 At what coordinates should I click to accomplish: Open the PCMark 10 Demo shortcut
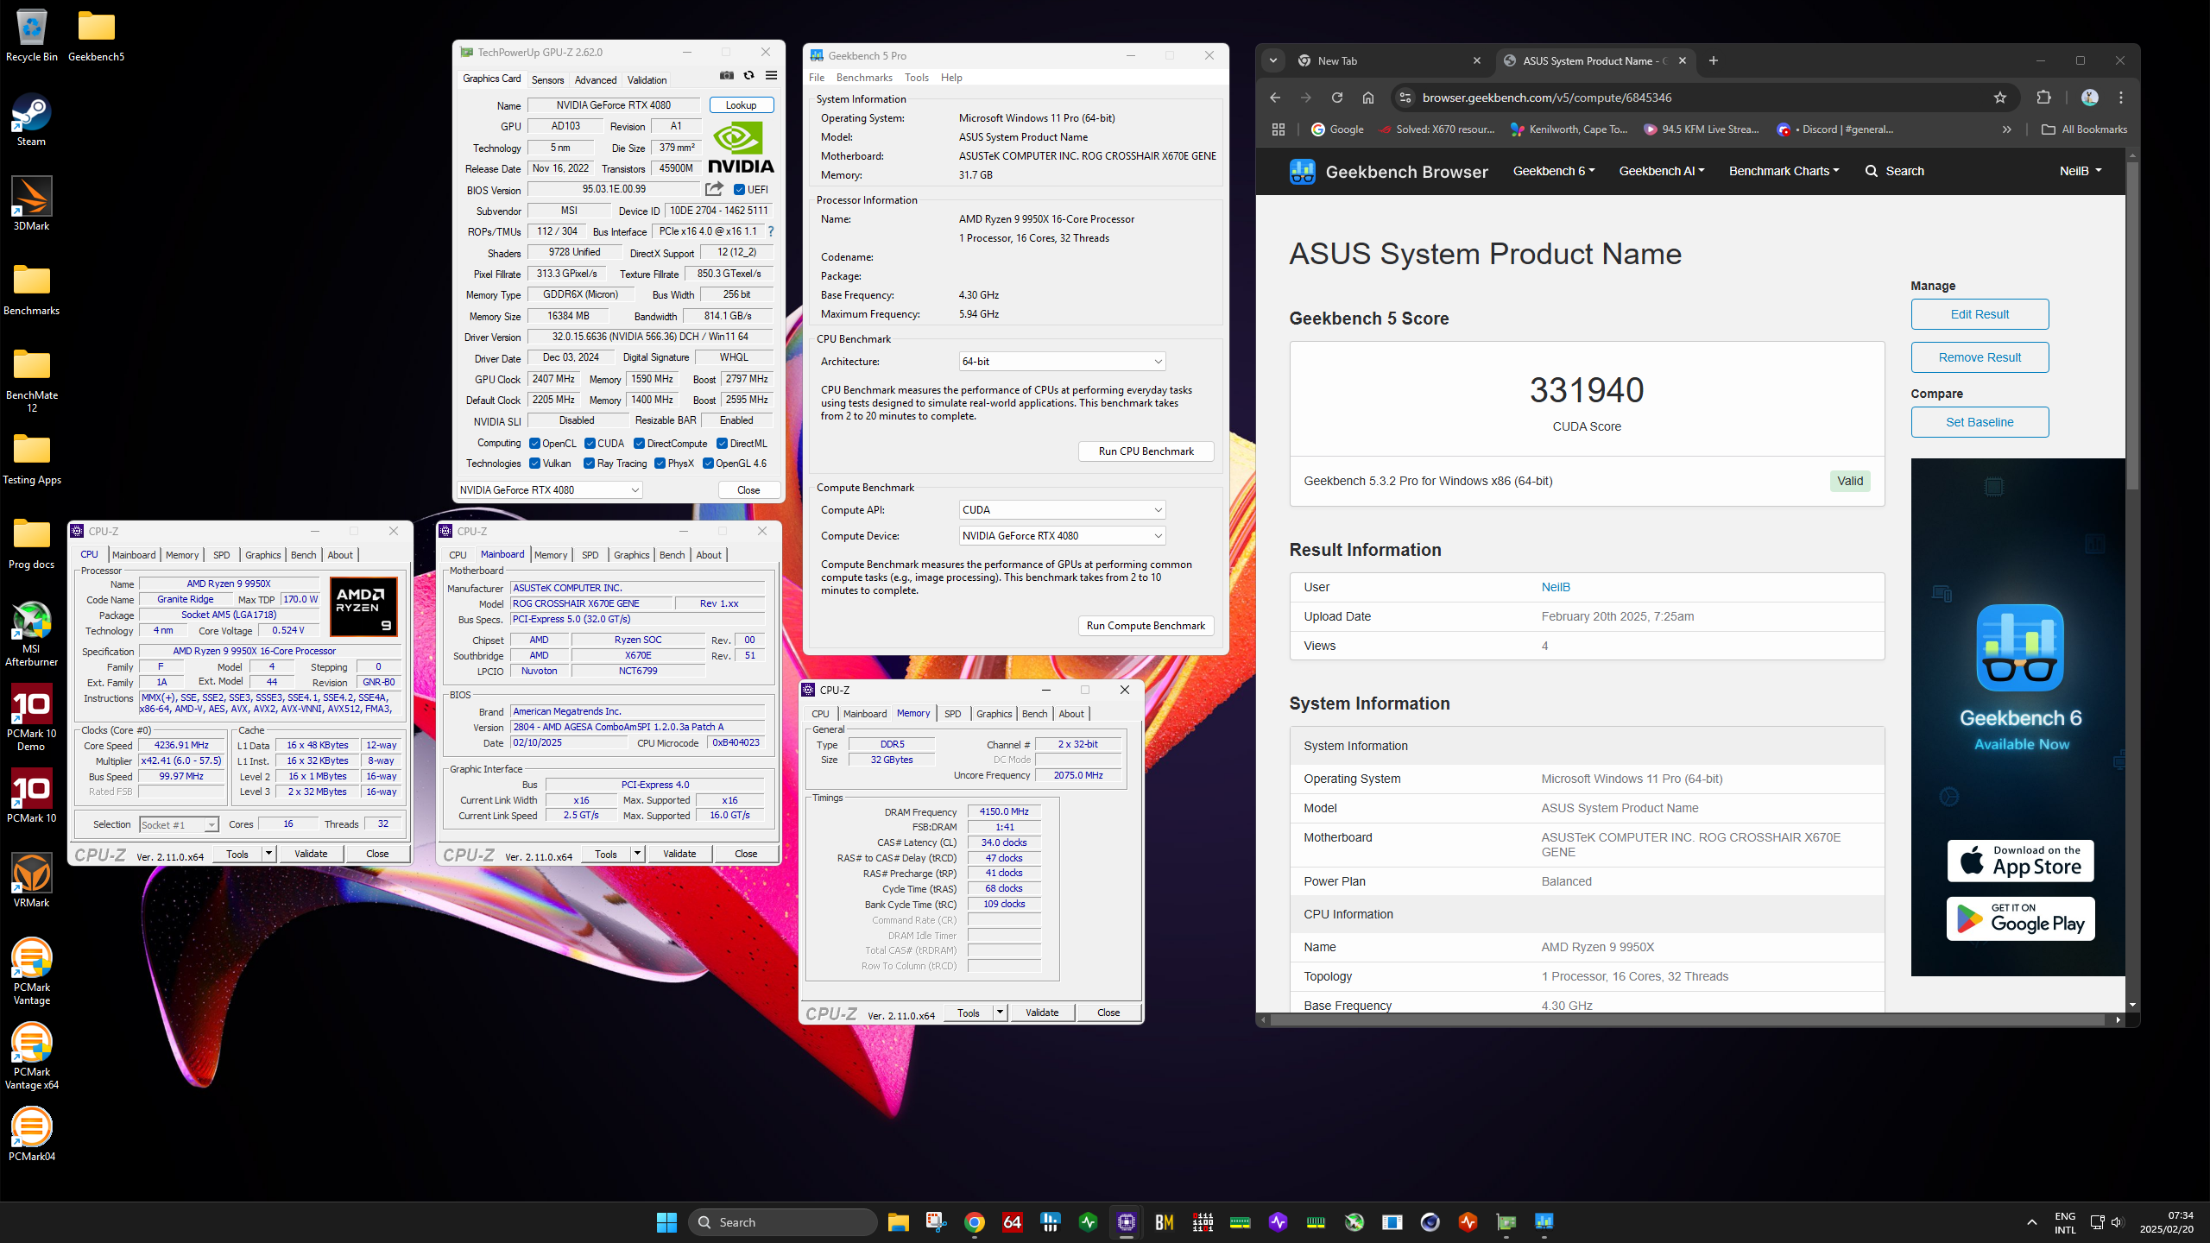pos(31,718)
